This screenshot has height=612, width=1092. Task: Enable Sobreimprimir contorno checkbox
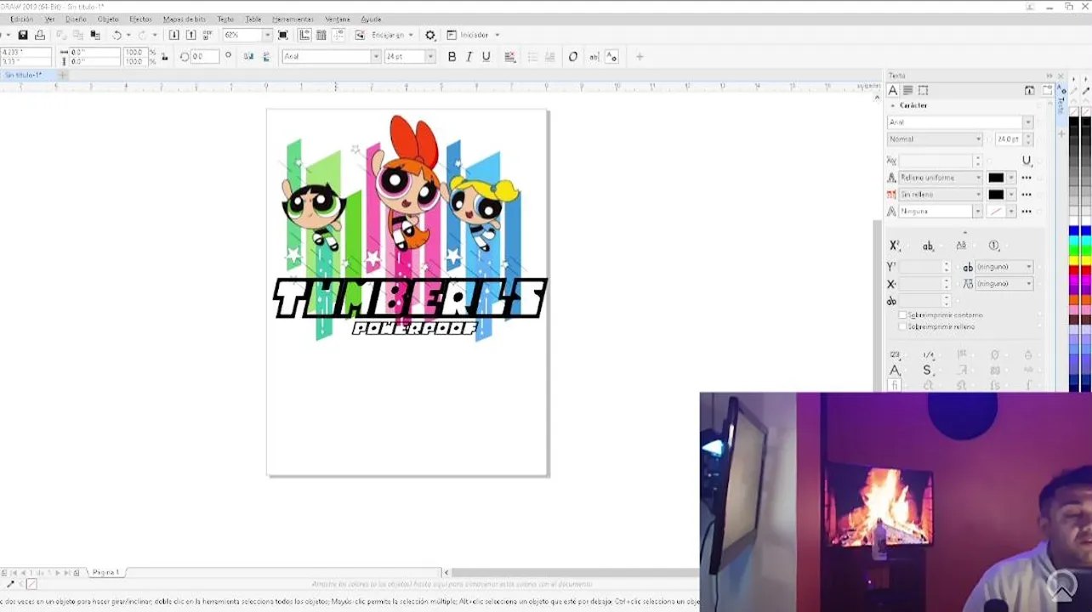tap(902, 315)
